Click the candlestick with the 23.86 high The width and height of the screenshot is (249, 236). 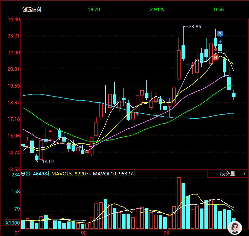(183, 44)
